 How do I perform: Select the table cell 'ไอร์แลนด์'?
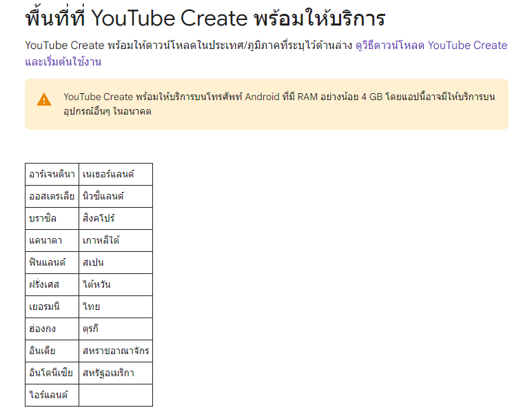(x=52, y=395)
